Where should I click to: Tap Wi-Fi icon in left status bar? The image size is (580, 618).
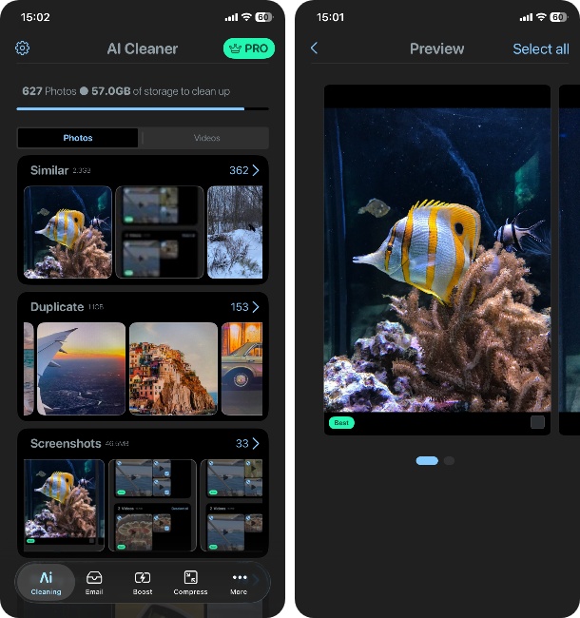click(x=246, y=17)
